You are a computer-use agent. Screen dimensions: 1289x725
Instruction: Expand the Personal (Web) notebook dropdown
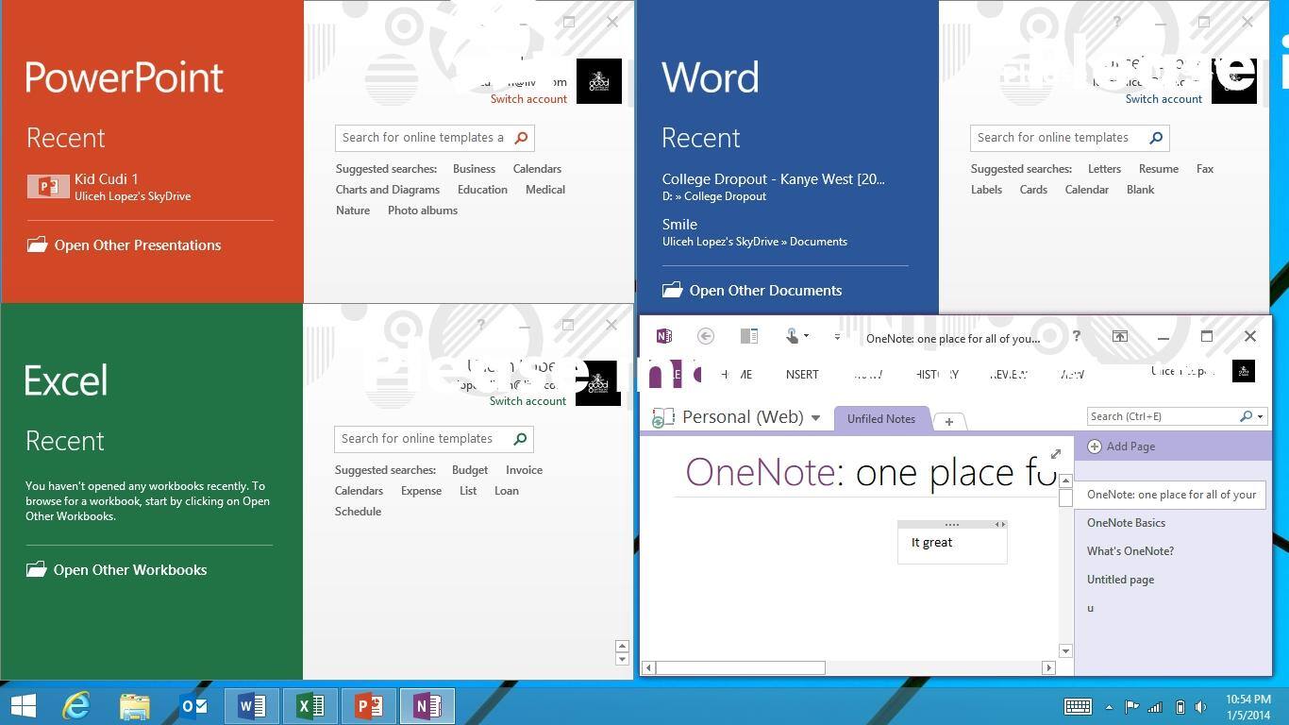point(815,418)
